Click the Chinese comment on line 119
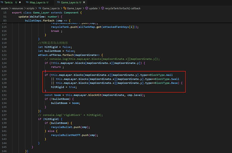 tap(53, 43)
